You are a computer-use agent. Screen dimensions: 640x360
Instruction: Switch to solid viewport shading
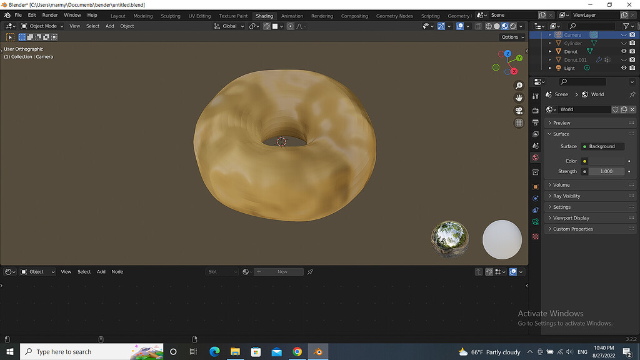point(497,26)
